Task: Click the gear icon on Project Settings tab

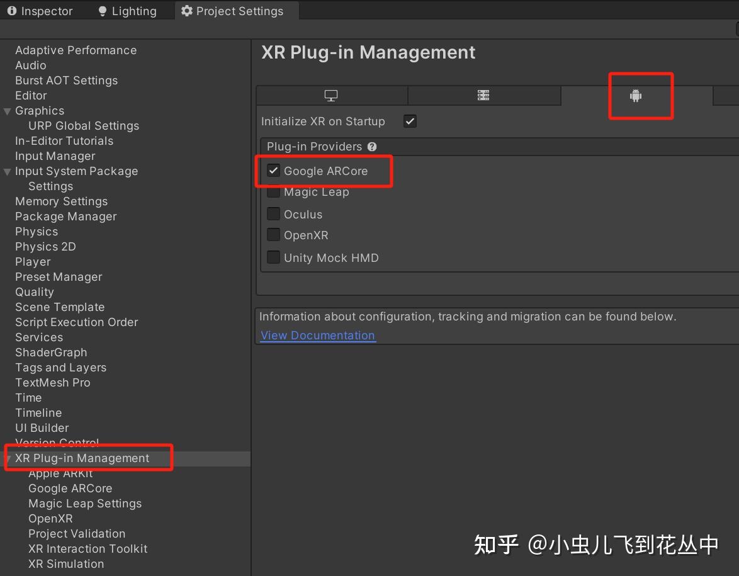Action: pos(186,10)
